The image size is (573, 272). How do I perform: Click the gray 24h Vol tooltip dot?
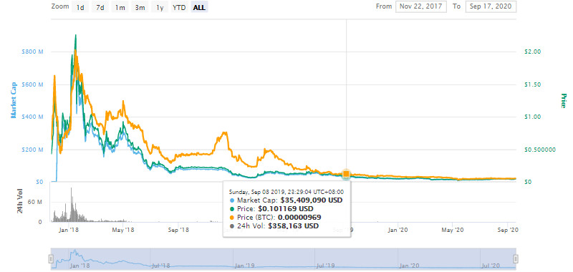pyautogui.click(x=232, y=226)
